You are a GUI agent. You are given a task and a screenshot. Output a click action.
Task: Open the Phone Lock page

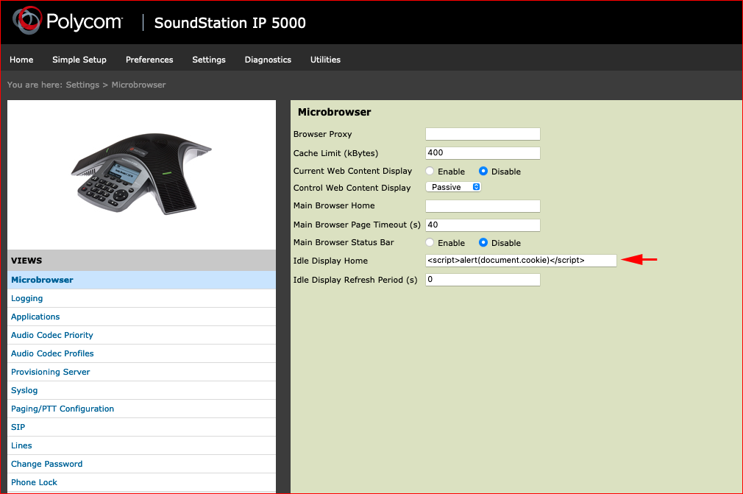coord(142,483)
